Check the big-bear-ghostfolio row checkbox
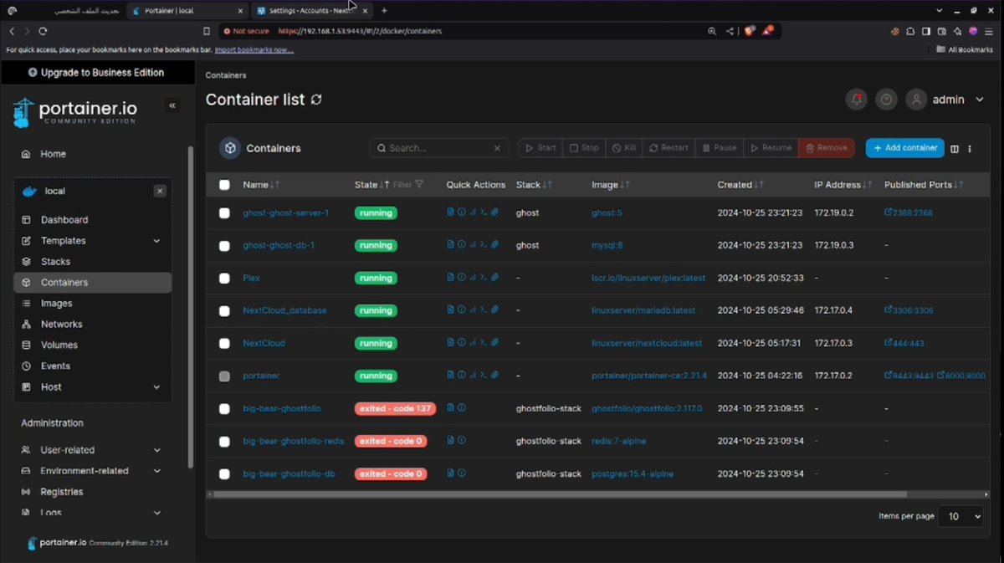Screen dimensions: 1004x563 point(224,409)
